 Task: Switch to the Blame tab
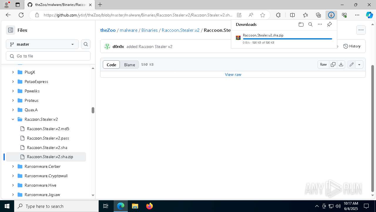click(x=130, y=65)
